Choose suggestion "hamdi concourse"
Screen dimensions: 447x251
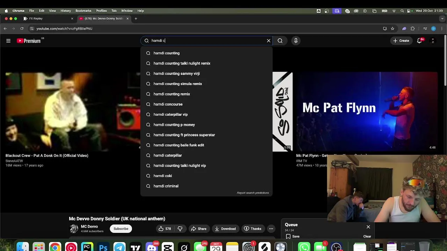pos(206,104)
